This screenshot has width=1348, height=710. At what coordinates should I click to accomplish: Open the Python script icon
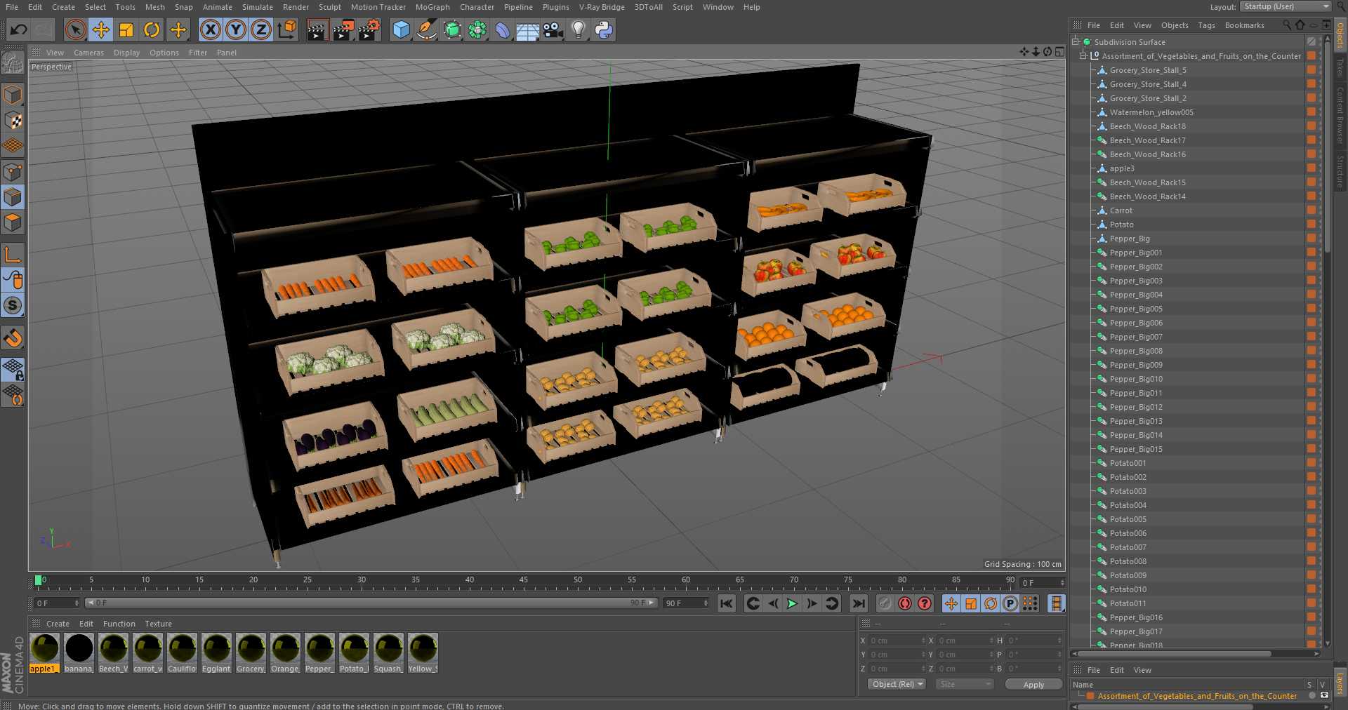click(603, 29)
